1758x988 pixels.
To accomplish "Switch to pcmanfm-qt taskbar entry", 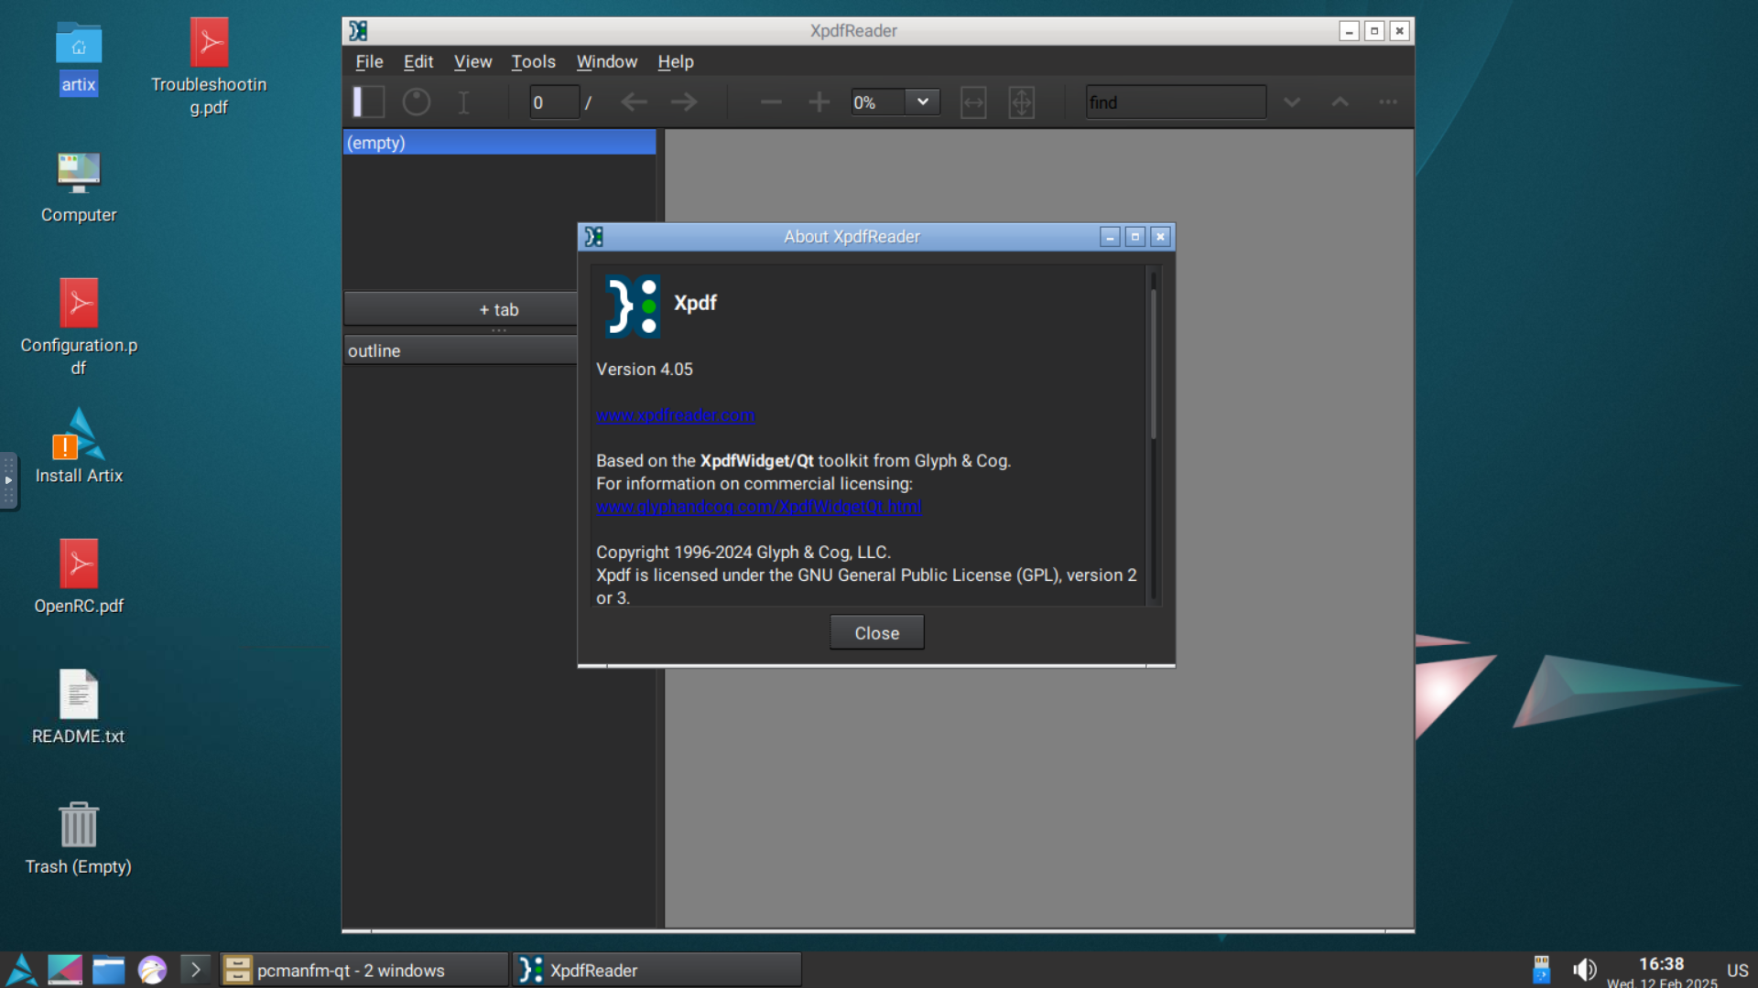I will 363,970.
